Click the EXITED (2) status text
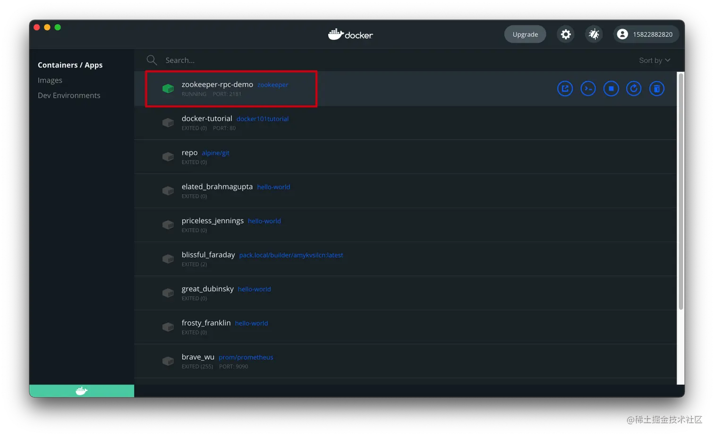Image resolution: width=714 pixels, height=436 pixels. [x=194, y=264]
